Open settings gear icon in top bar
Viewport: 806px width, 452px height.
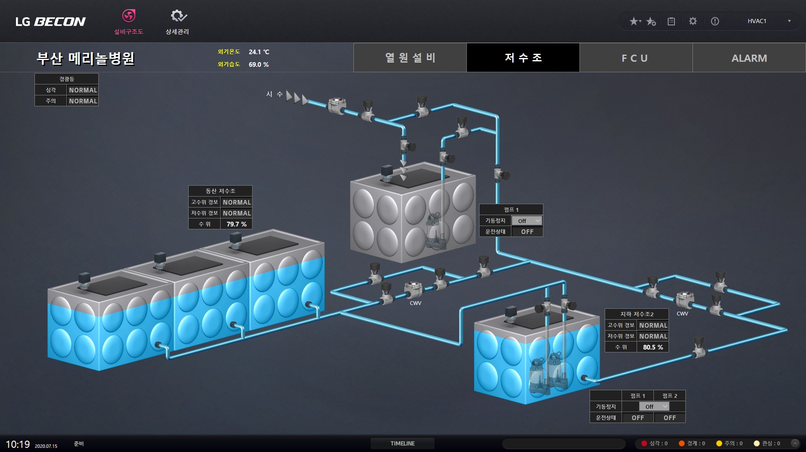coord(693,21)
